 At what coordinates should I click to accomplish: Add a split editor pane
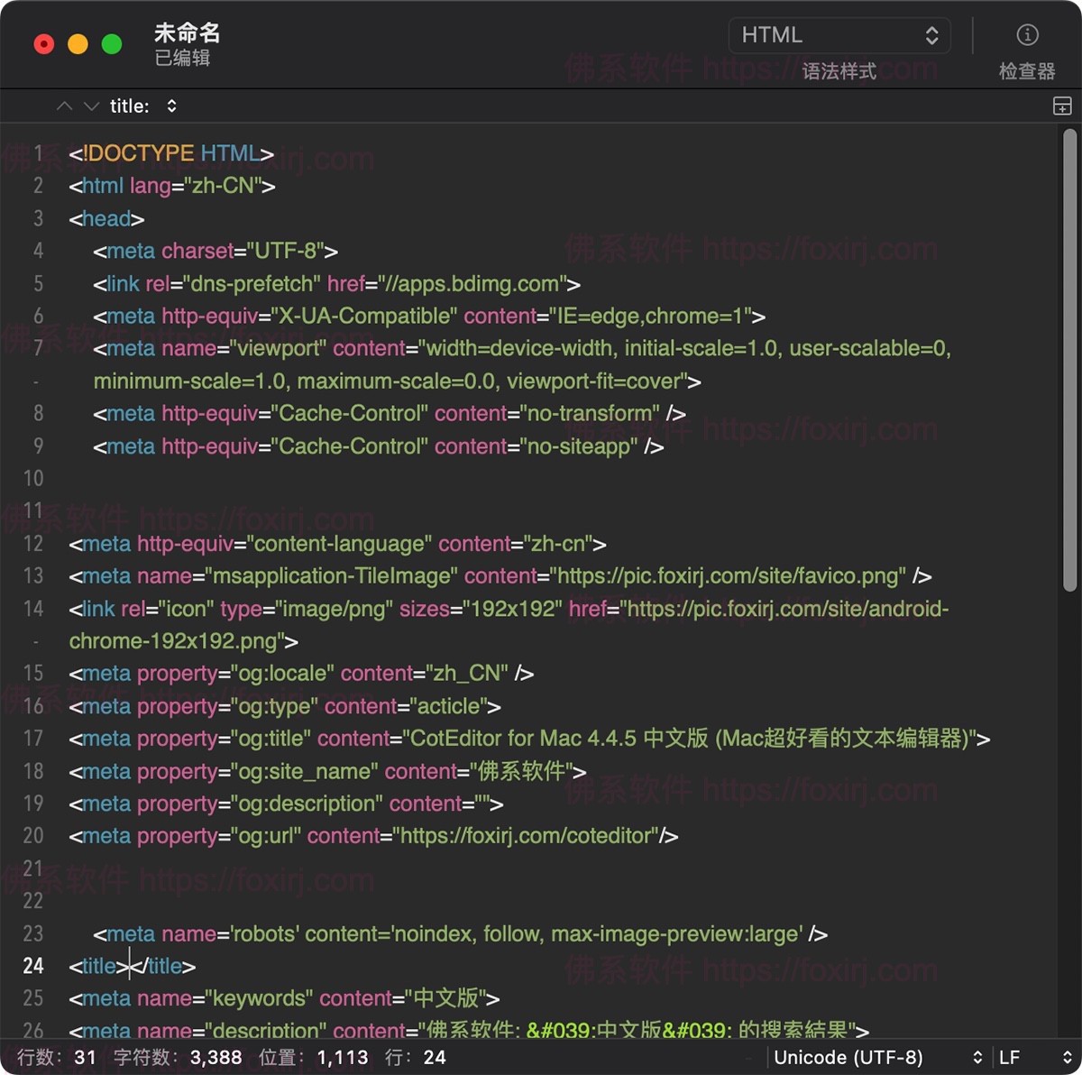[x=1061, y=106]
